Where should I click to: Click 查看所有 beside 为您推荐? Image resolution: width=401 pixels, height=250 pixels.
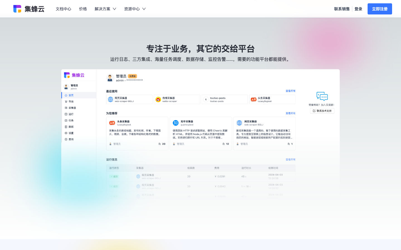pyautogui.click(x=290, y=113)
